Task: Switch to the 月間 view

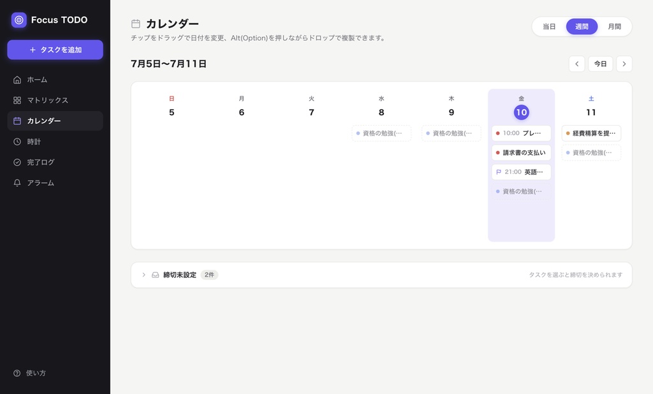Action: (x=614, y=27)
